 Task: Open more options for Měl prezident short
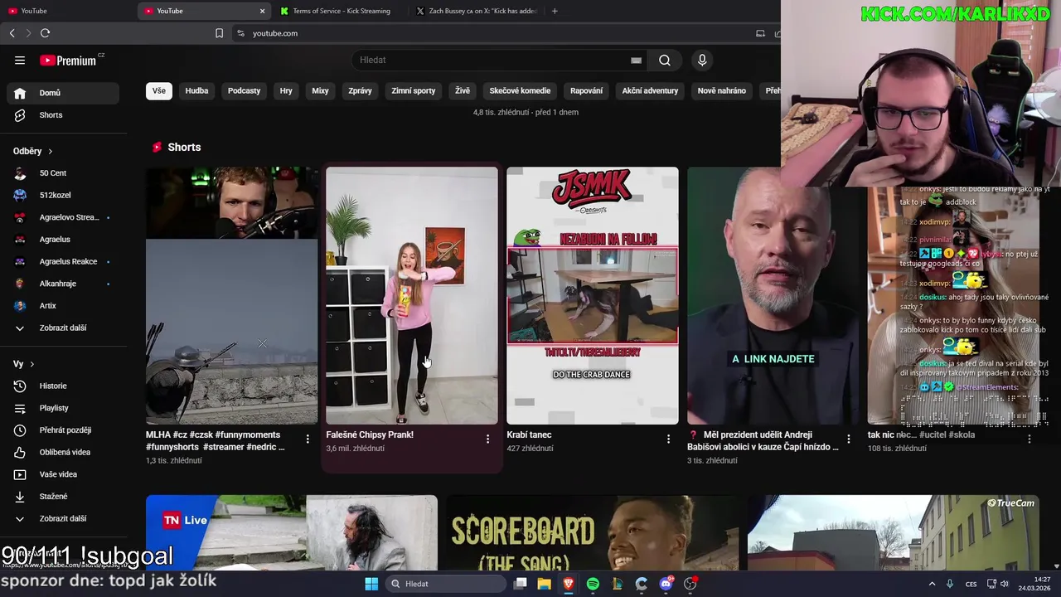pyautogui.click(x=849, y=439)
